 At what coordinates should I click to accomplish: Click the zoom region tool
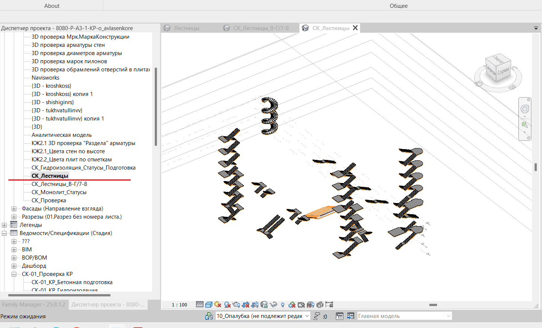[x=525, y=125]
